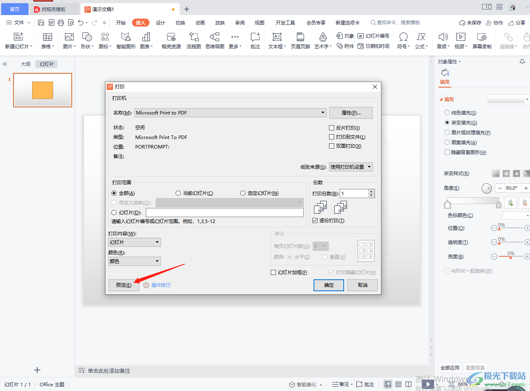
Task: Click the Print Preview icon in quick toolbar
Action: click(x=71, y=23)
